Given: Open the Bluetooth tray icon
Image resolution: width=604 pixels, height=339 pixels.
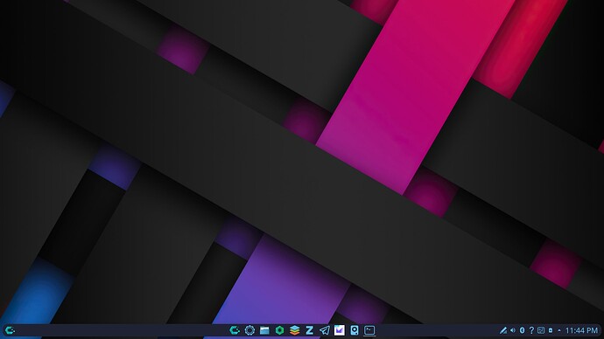Looking at the screenshot, I should coord(522,330).
